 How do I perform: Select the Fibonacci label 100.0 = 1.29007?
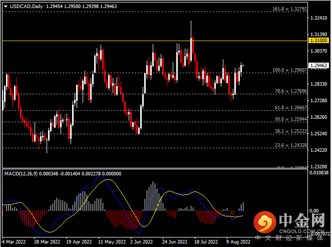[289, 70]
